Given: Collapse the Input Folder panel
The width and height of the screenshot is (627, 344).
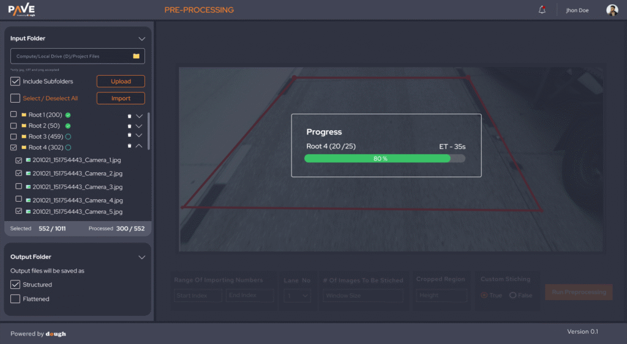Looking at the screenshot, I should pos(141,38).
